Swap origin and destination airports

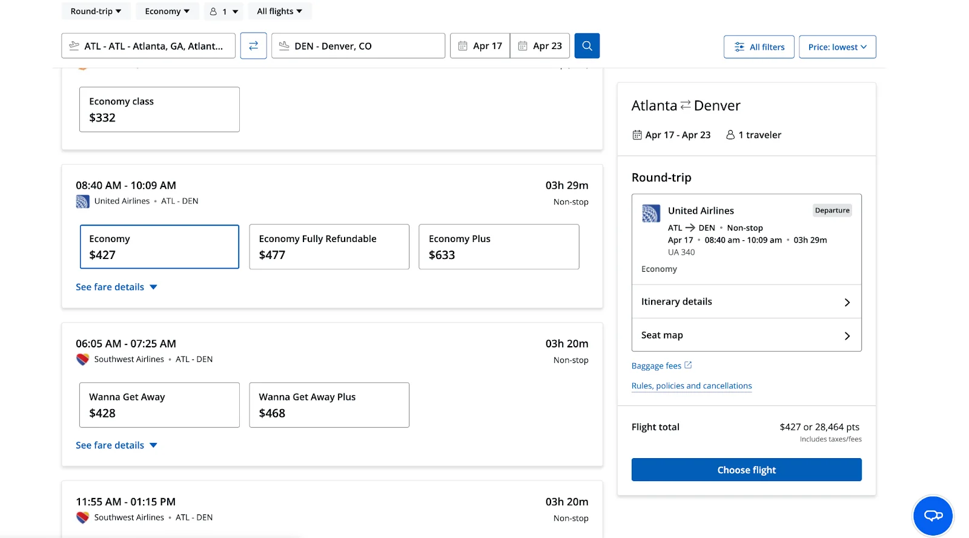[253, 46]
